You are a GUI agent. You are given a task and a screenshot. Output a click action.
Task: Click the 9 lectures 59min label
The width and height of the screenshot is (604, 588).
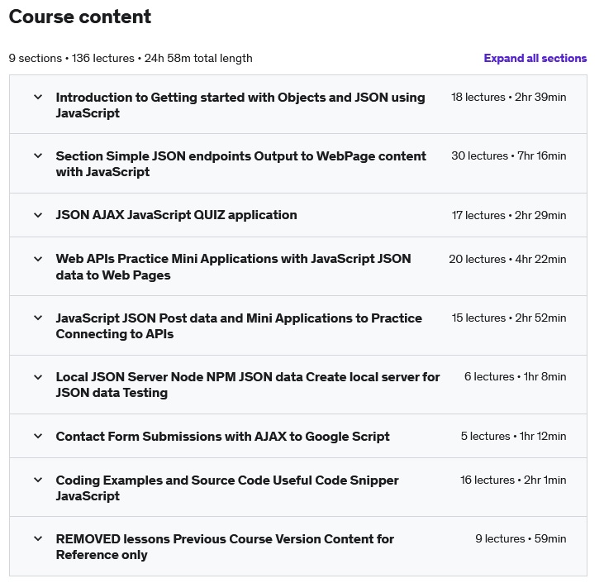click(521, 538)
